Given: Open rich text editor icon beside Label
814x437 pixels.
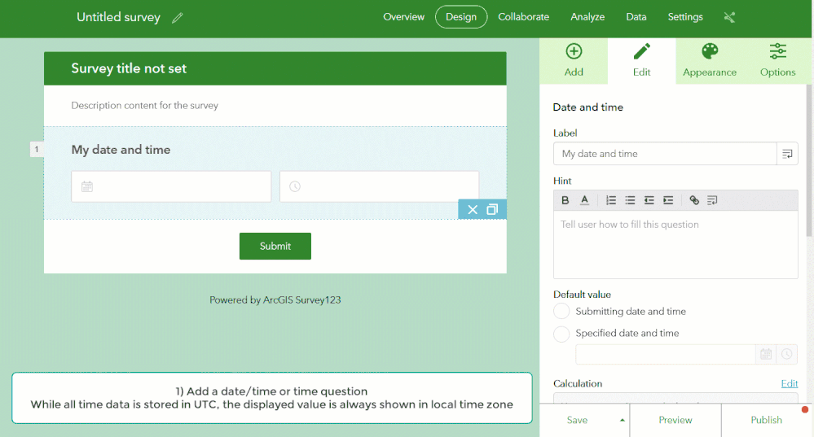Looking at the screenshot, I should pos(787,154).
